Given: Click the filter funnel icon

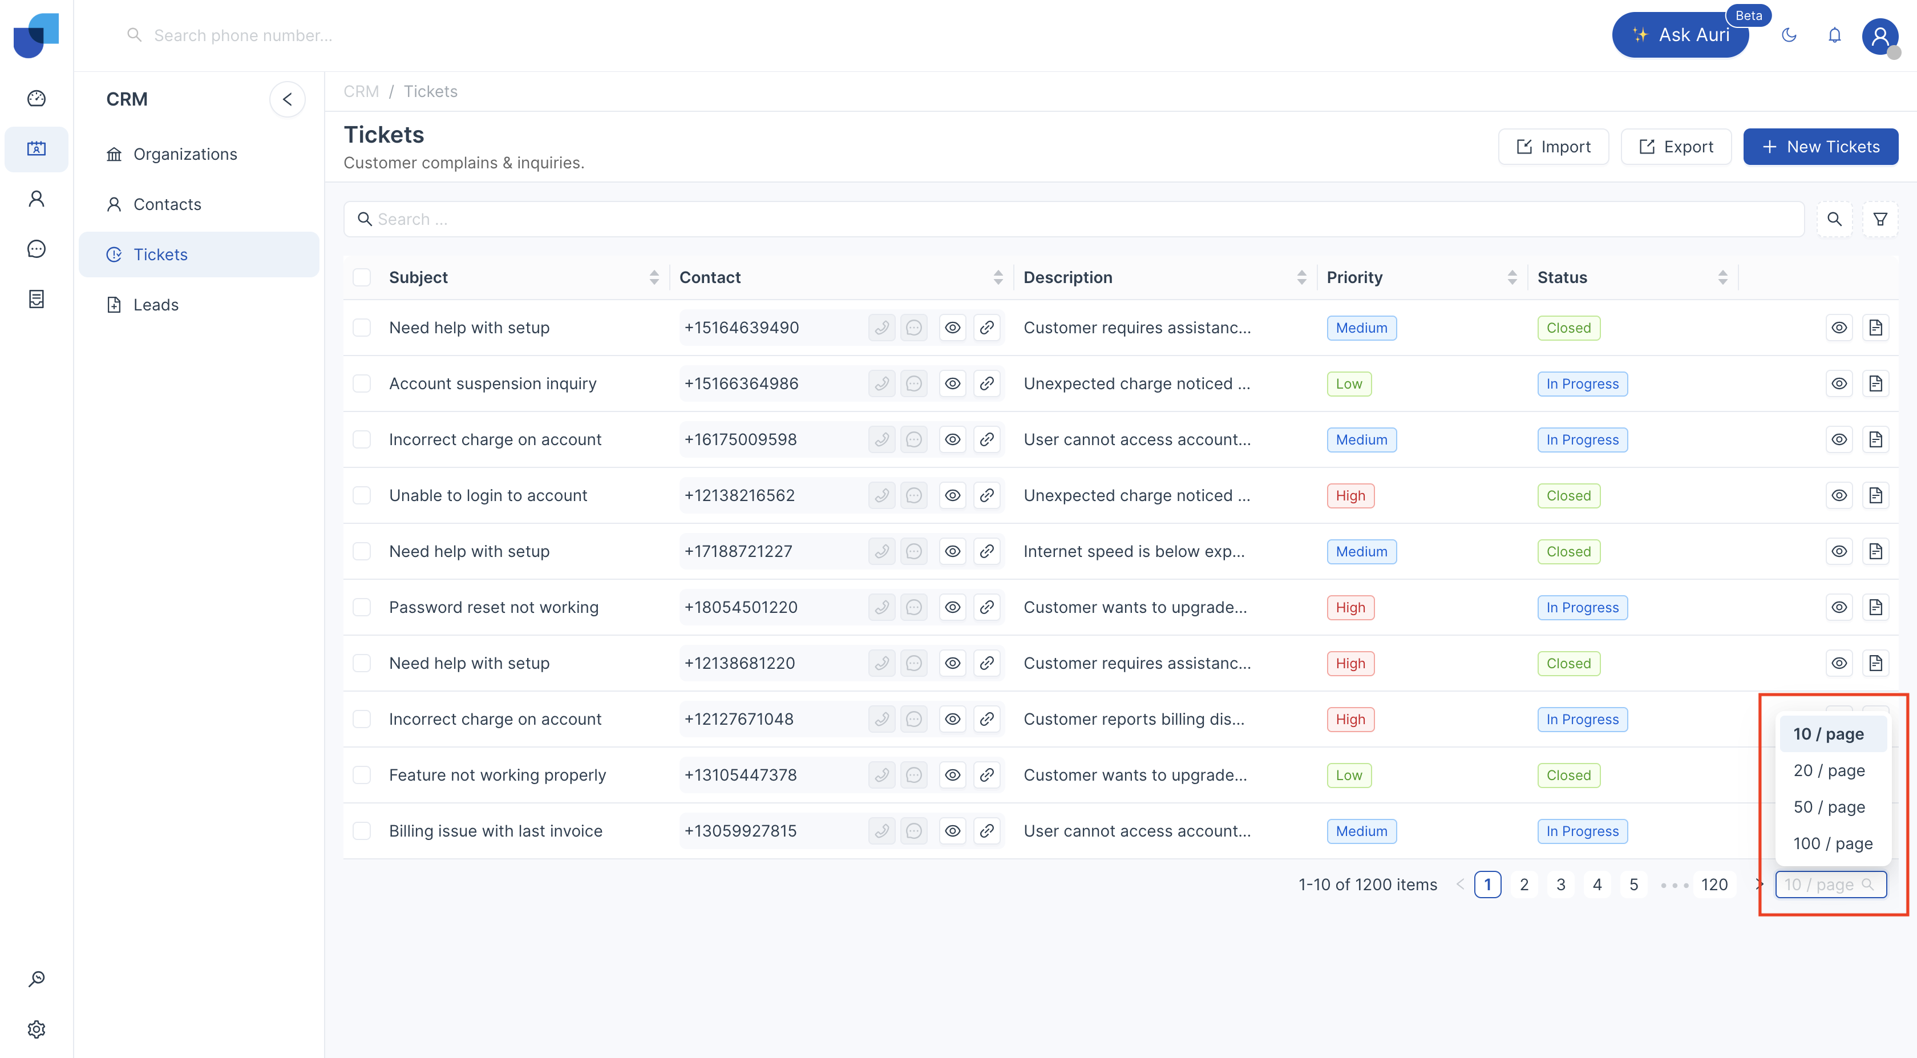Looking at the screenshot, I should (1880, 219).
